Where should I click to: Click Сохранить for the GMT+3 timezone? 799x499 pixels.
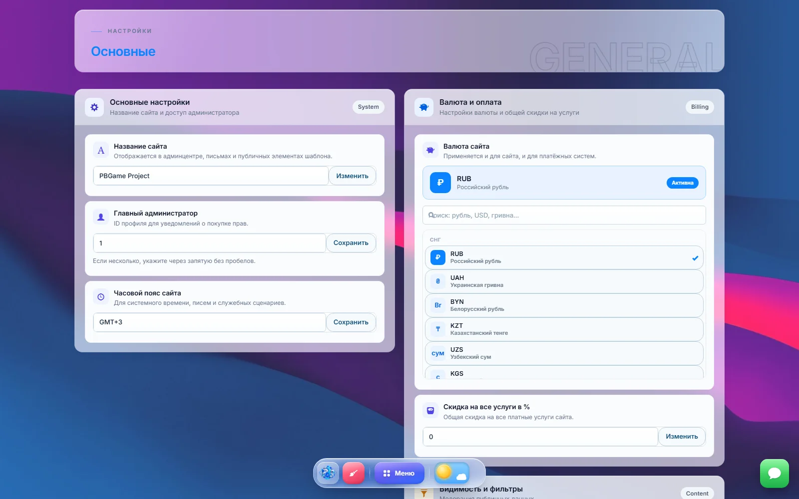(351, 322)
